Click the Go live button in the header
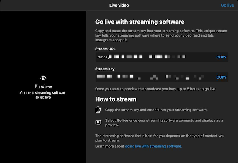 pos(227,5)
